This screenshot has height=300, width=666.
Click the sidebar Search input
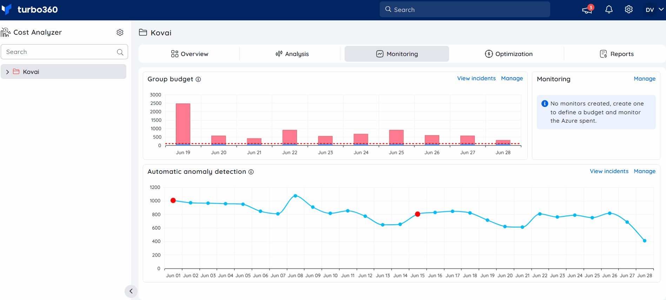64,52
